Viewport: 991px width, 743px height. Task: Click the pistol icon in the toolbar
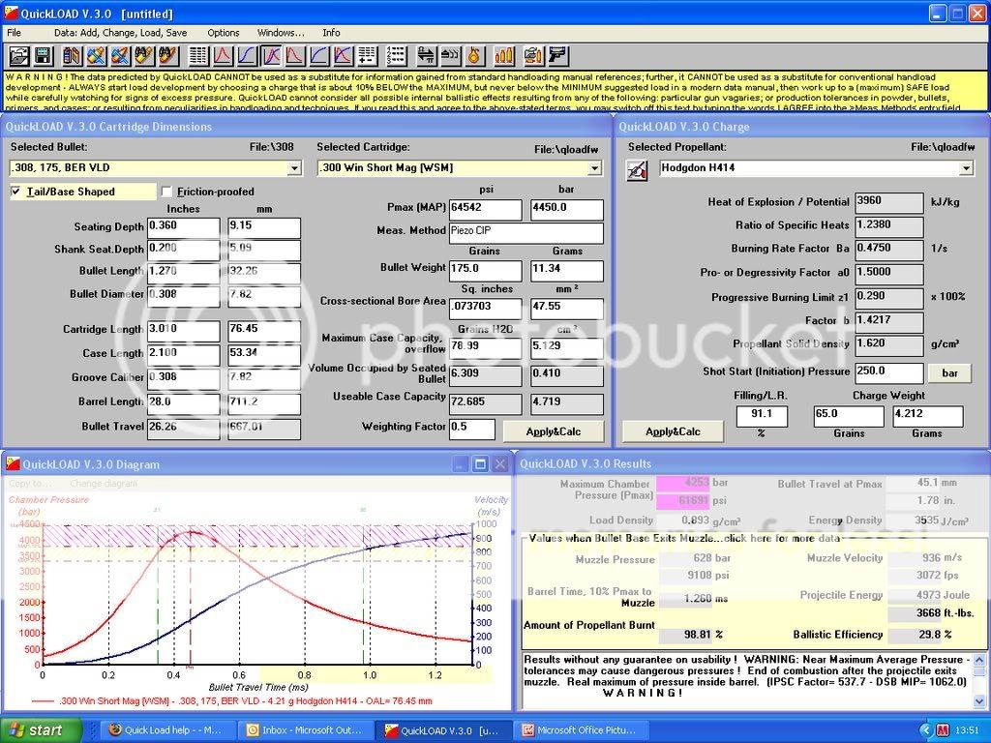[557, 56]
